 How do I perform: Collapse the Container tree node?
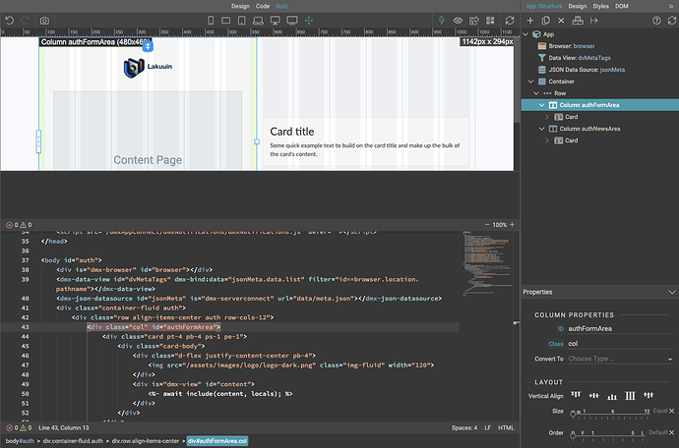point(531,82)
